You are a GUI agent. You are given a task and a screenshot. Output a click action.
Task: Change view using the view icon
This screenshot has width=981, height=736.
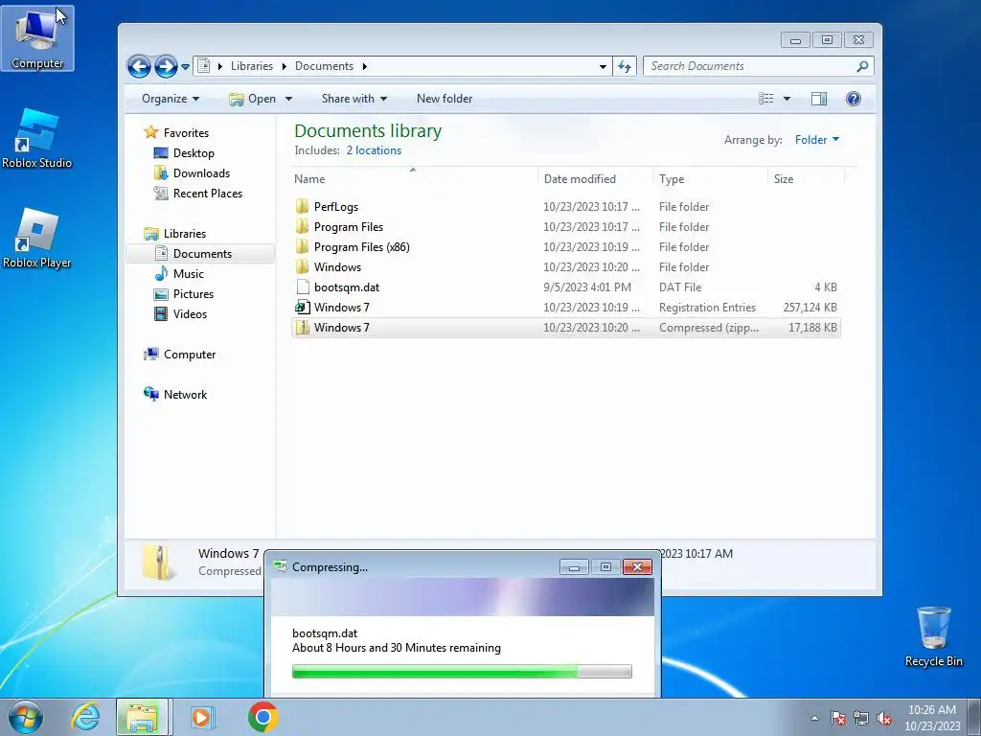[766, 99]
